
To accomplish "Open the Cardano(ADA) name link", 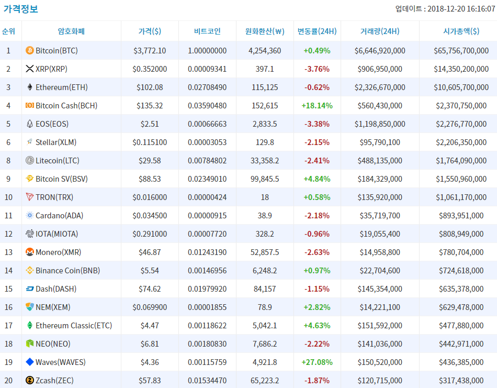I will pyautogui.click(x=60, y=215).
